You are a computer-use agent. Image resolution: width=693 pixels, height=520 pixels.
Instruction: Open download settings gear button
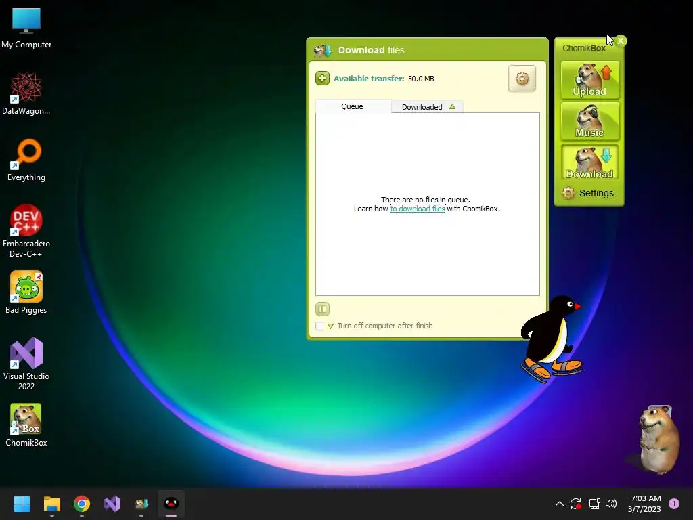pos(522,79)
